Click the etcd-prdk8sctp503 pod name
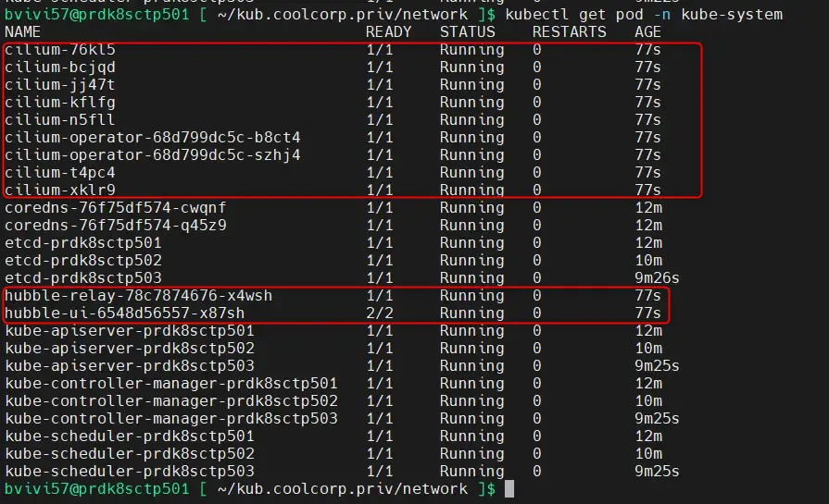 click(x=83, y=278)
